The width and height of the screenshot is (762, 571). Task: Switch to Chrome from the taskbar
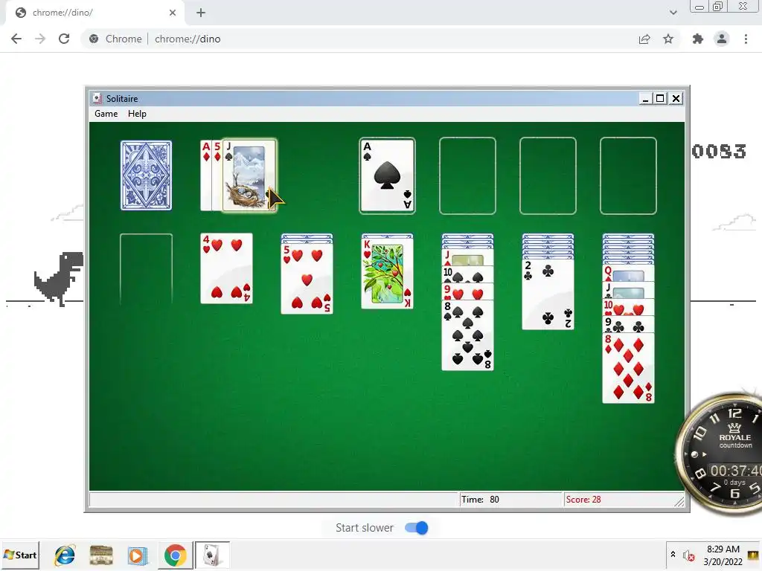click(x=175, y=555)
